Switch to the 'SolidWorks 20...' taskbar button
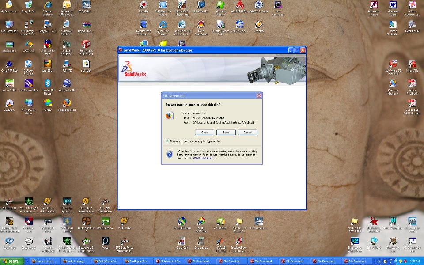This screenshot has height=265, width=424. point(169,261)
